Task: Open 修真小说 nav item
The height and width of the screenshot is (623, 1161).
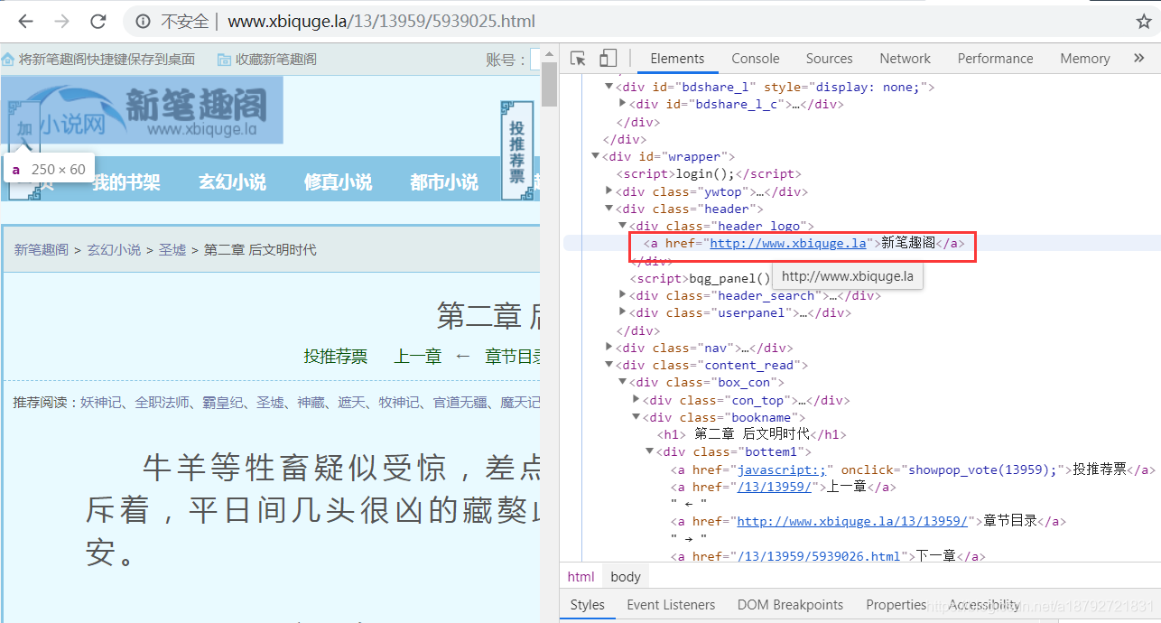Action: (x=339, y=181)
